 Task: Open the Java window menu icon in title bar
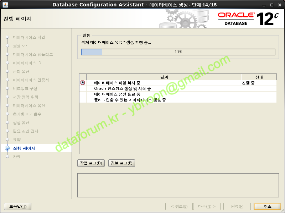pos(4,4)
